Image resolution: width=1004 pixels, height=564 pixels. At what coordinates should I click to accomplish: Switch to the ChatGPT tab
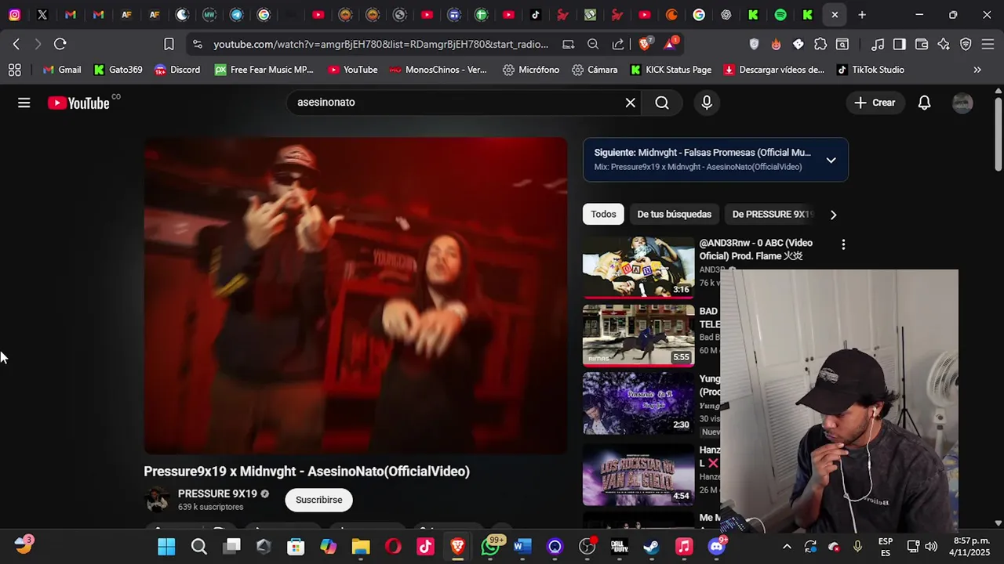pyautogui.click(x=726, y=15)
